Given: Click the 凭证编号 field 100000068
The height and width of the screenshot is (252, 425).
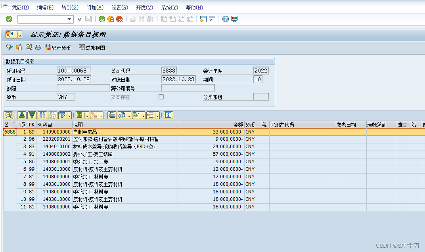Looking at the screenshot, I should [74, 71].
